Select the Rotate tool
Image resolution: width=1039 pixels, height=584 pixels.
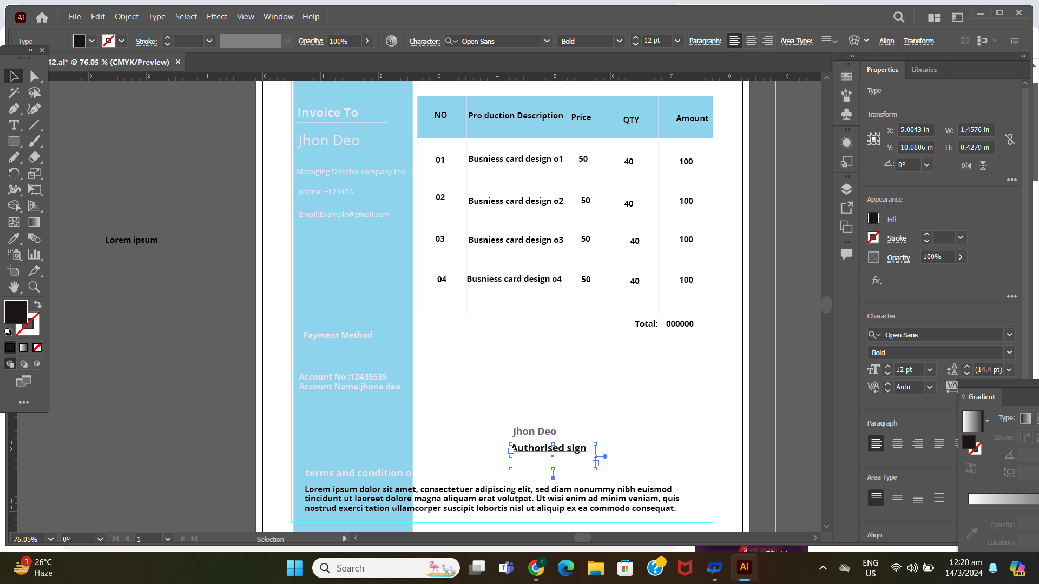pos(14,174)
